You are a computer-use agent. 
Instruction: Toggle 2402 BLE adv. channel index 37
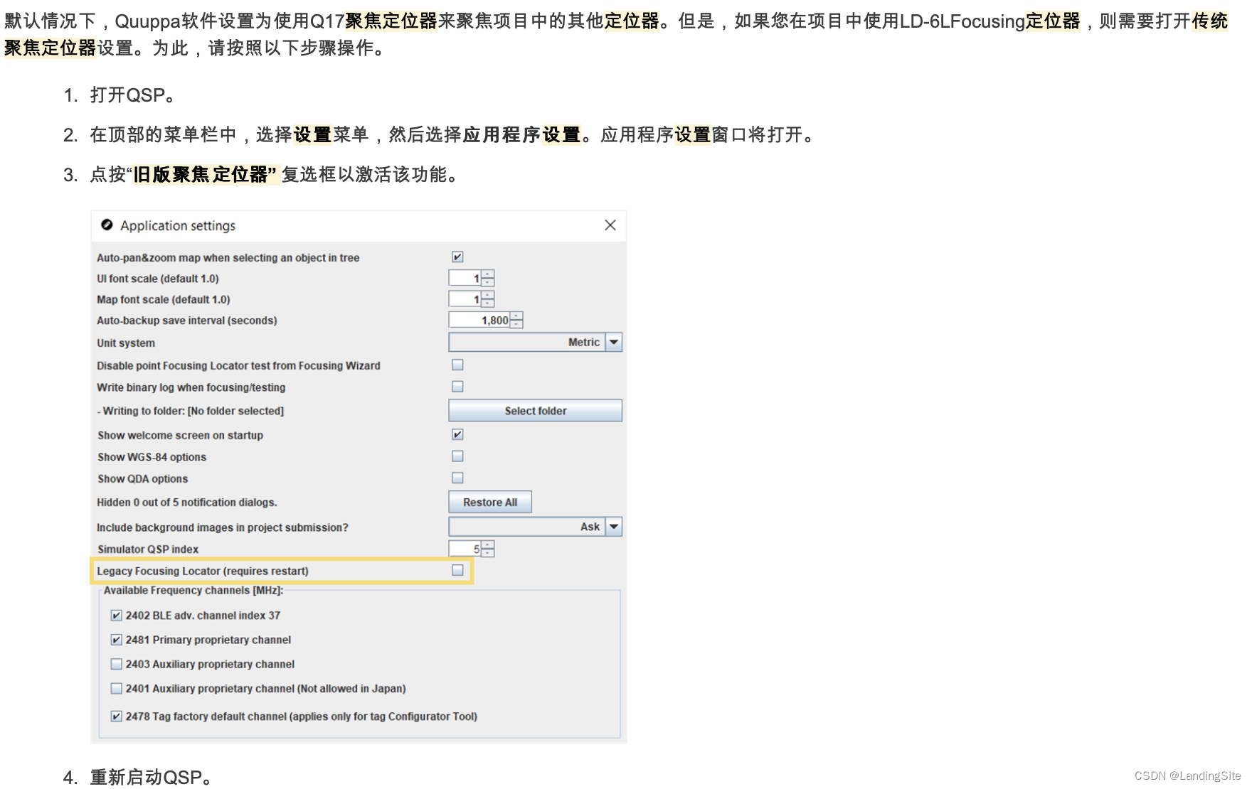click(117, 616)
